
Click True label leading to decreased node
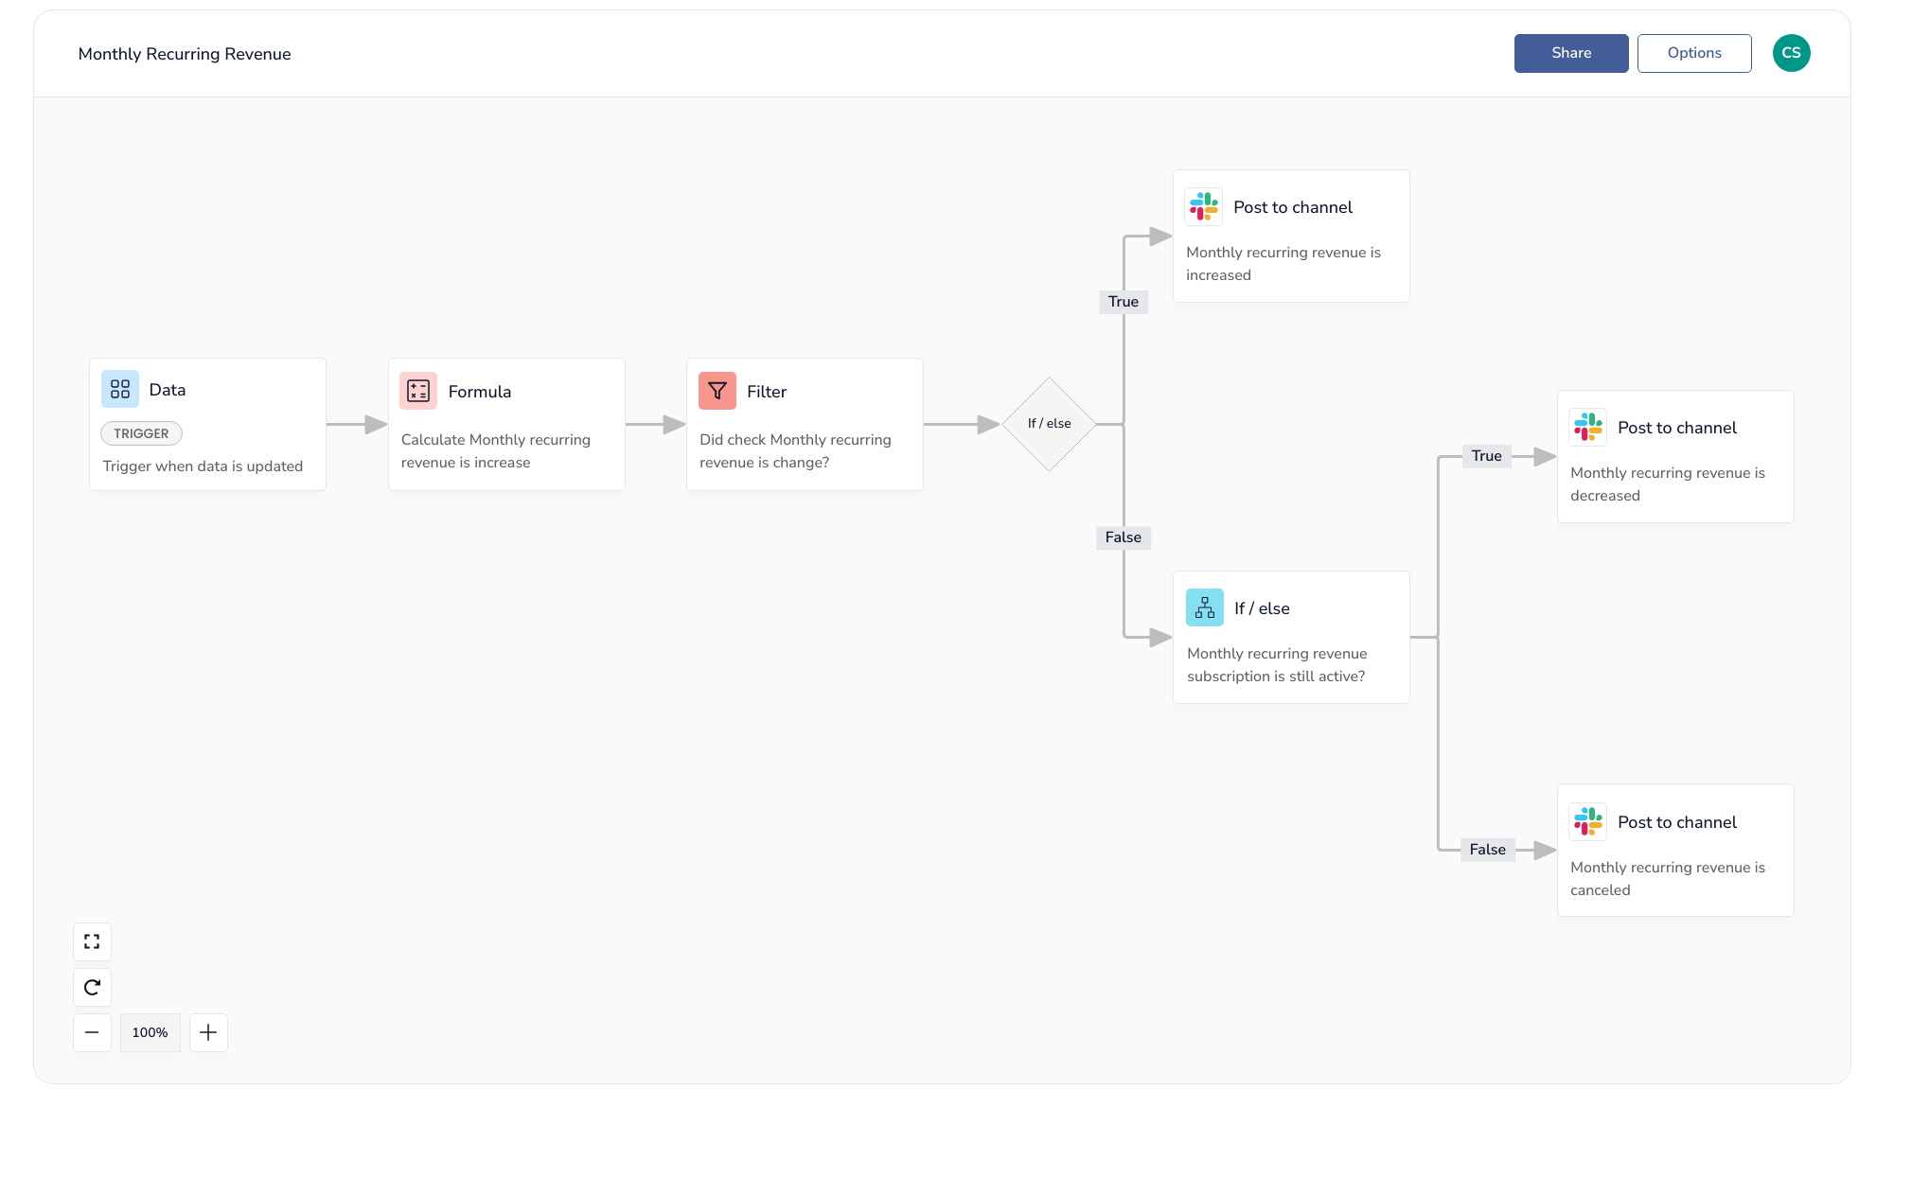click(x=1486, y=456)
